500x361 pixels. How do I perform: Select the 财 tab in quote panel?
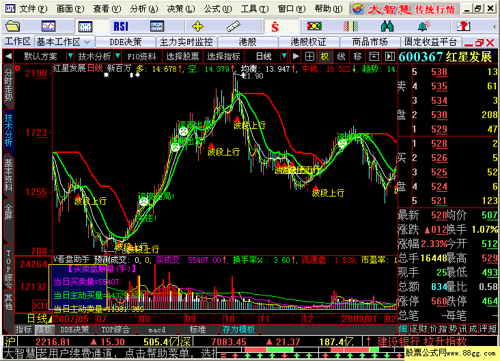point(423,329)
